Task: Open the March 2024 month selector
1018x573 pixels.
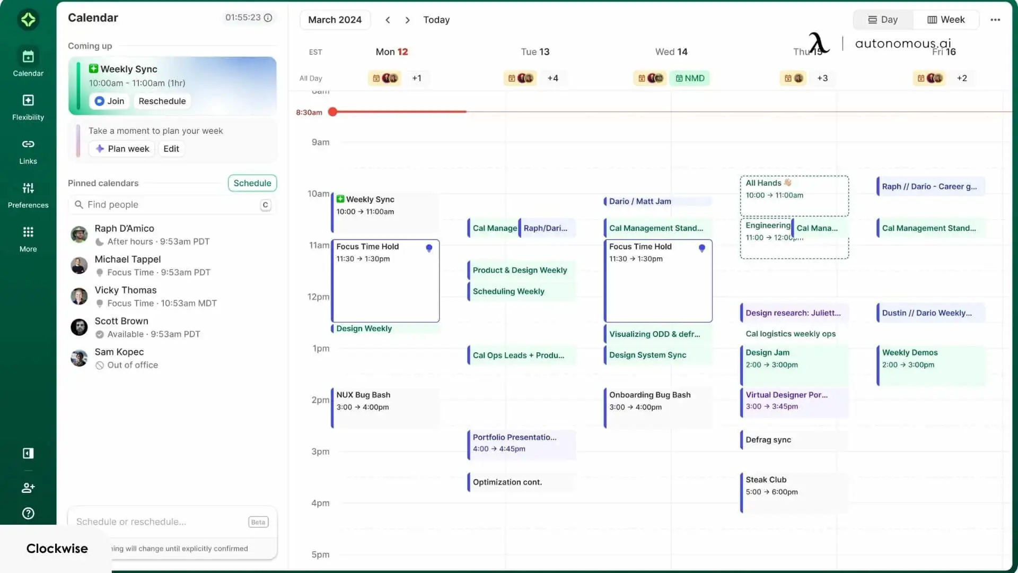Action: [335, 20]
